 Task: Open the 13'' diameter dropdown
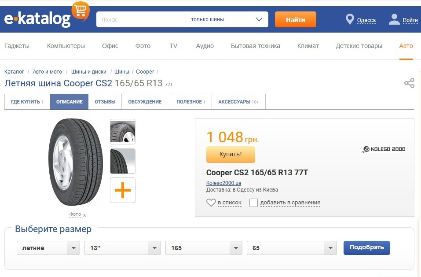click(x=123, y=248)
